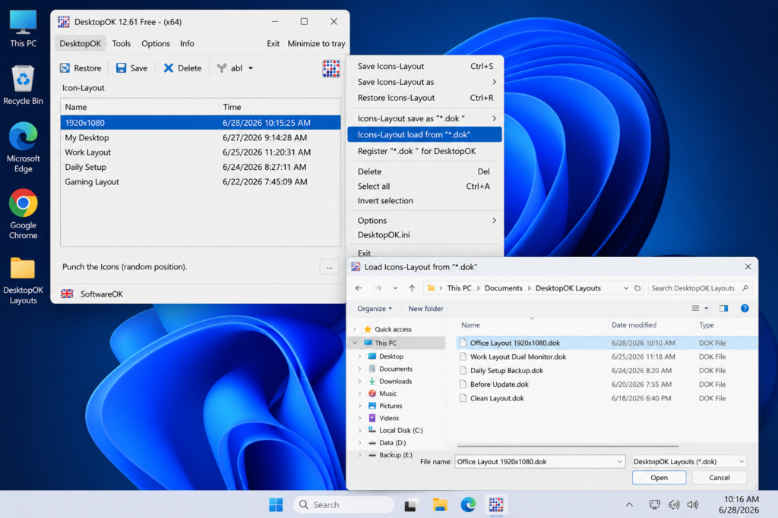Select the Recycle Bin desktop icon

point(23,85)
